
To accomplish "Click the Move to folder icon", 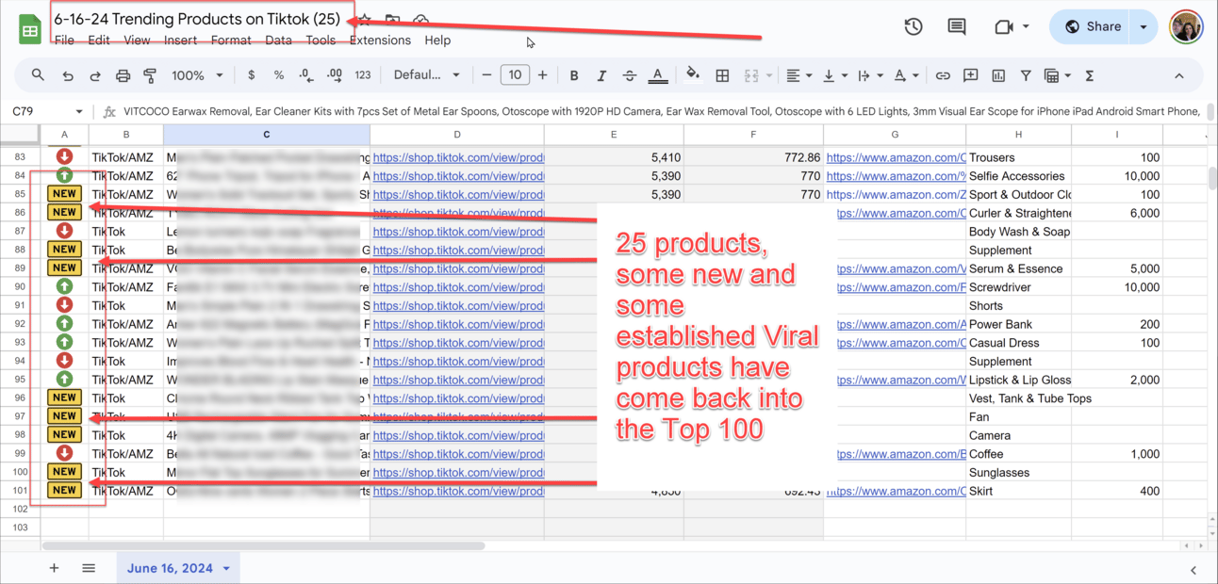I will point(392,20).
